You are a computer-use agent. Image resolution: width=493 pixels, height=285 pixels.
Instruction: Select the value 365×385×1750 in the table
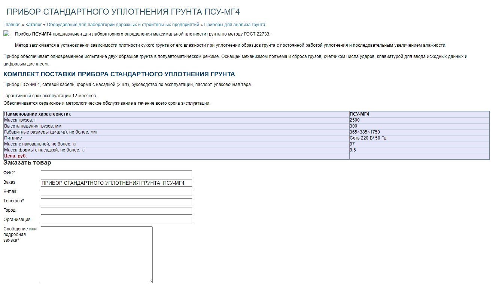pos(365,132)
